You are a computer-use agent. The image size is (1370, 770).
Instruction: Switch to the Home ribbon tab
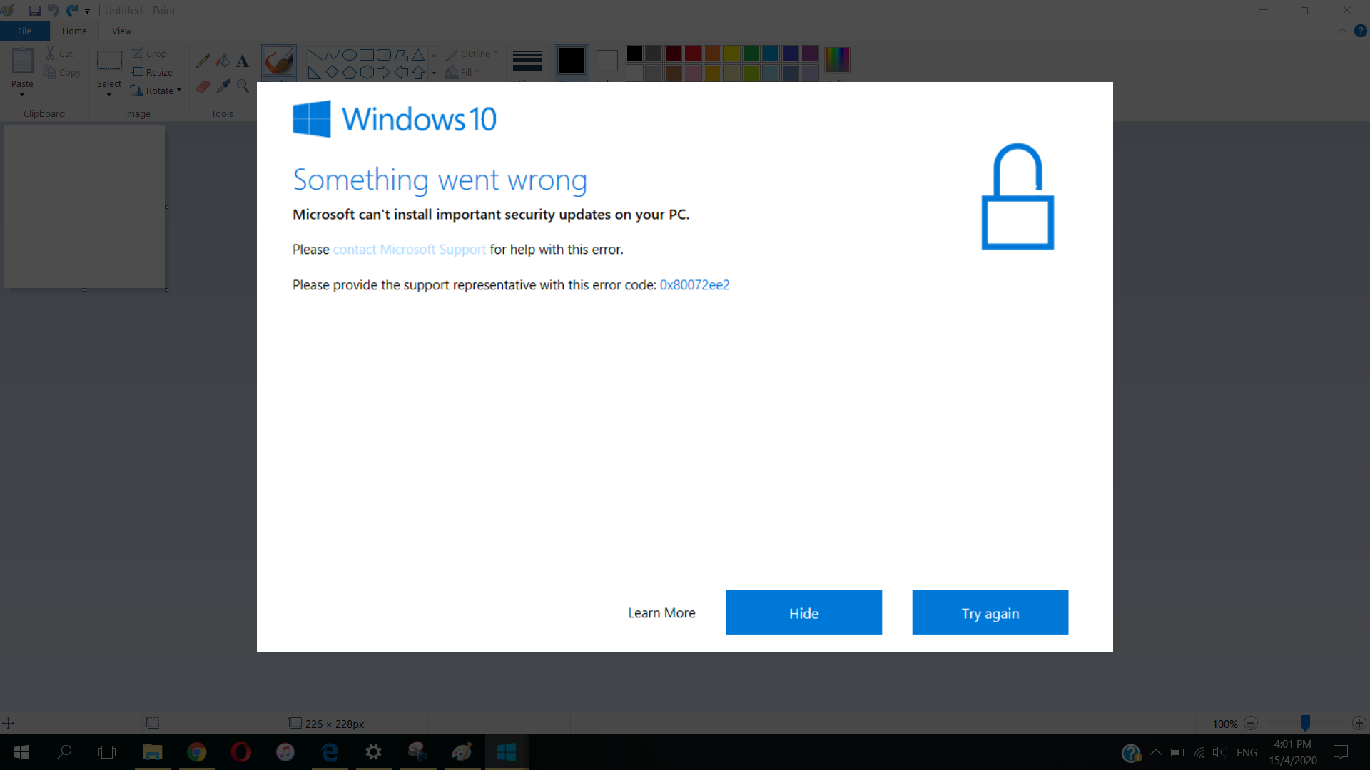pos(74,31)
